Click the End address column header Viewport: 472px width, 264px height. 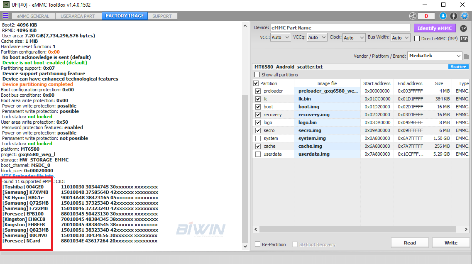[410, 83]
